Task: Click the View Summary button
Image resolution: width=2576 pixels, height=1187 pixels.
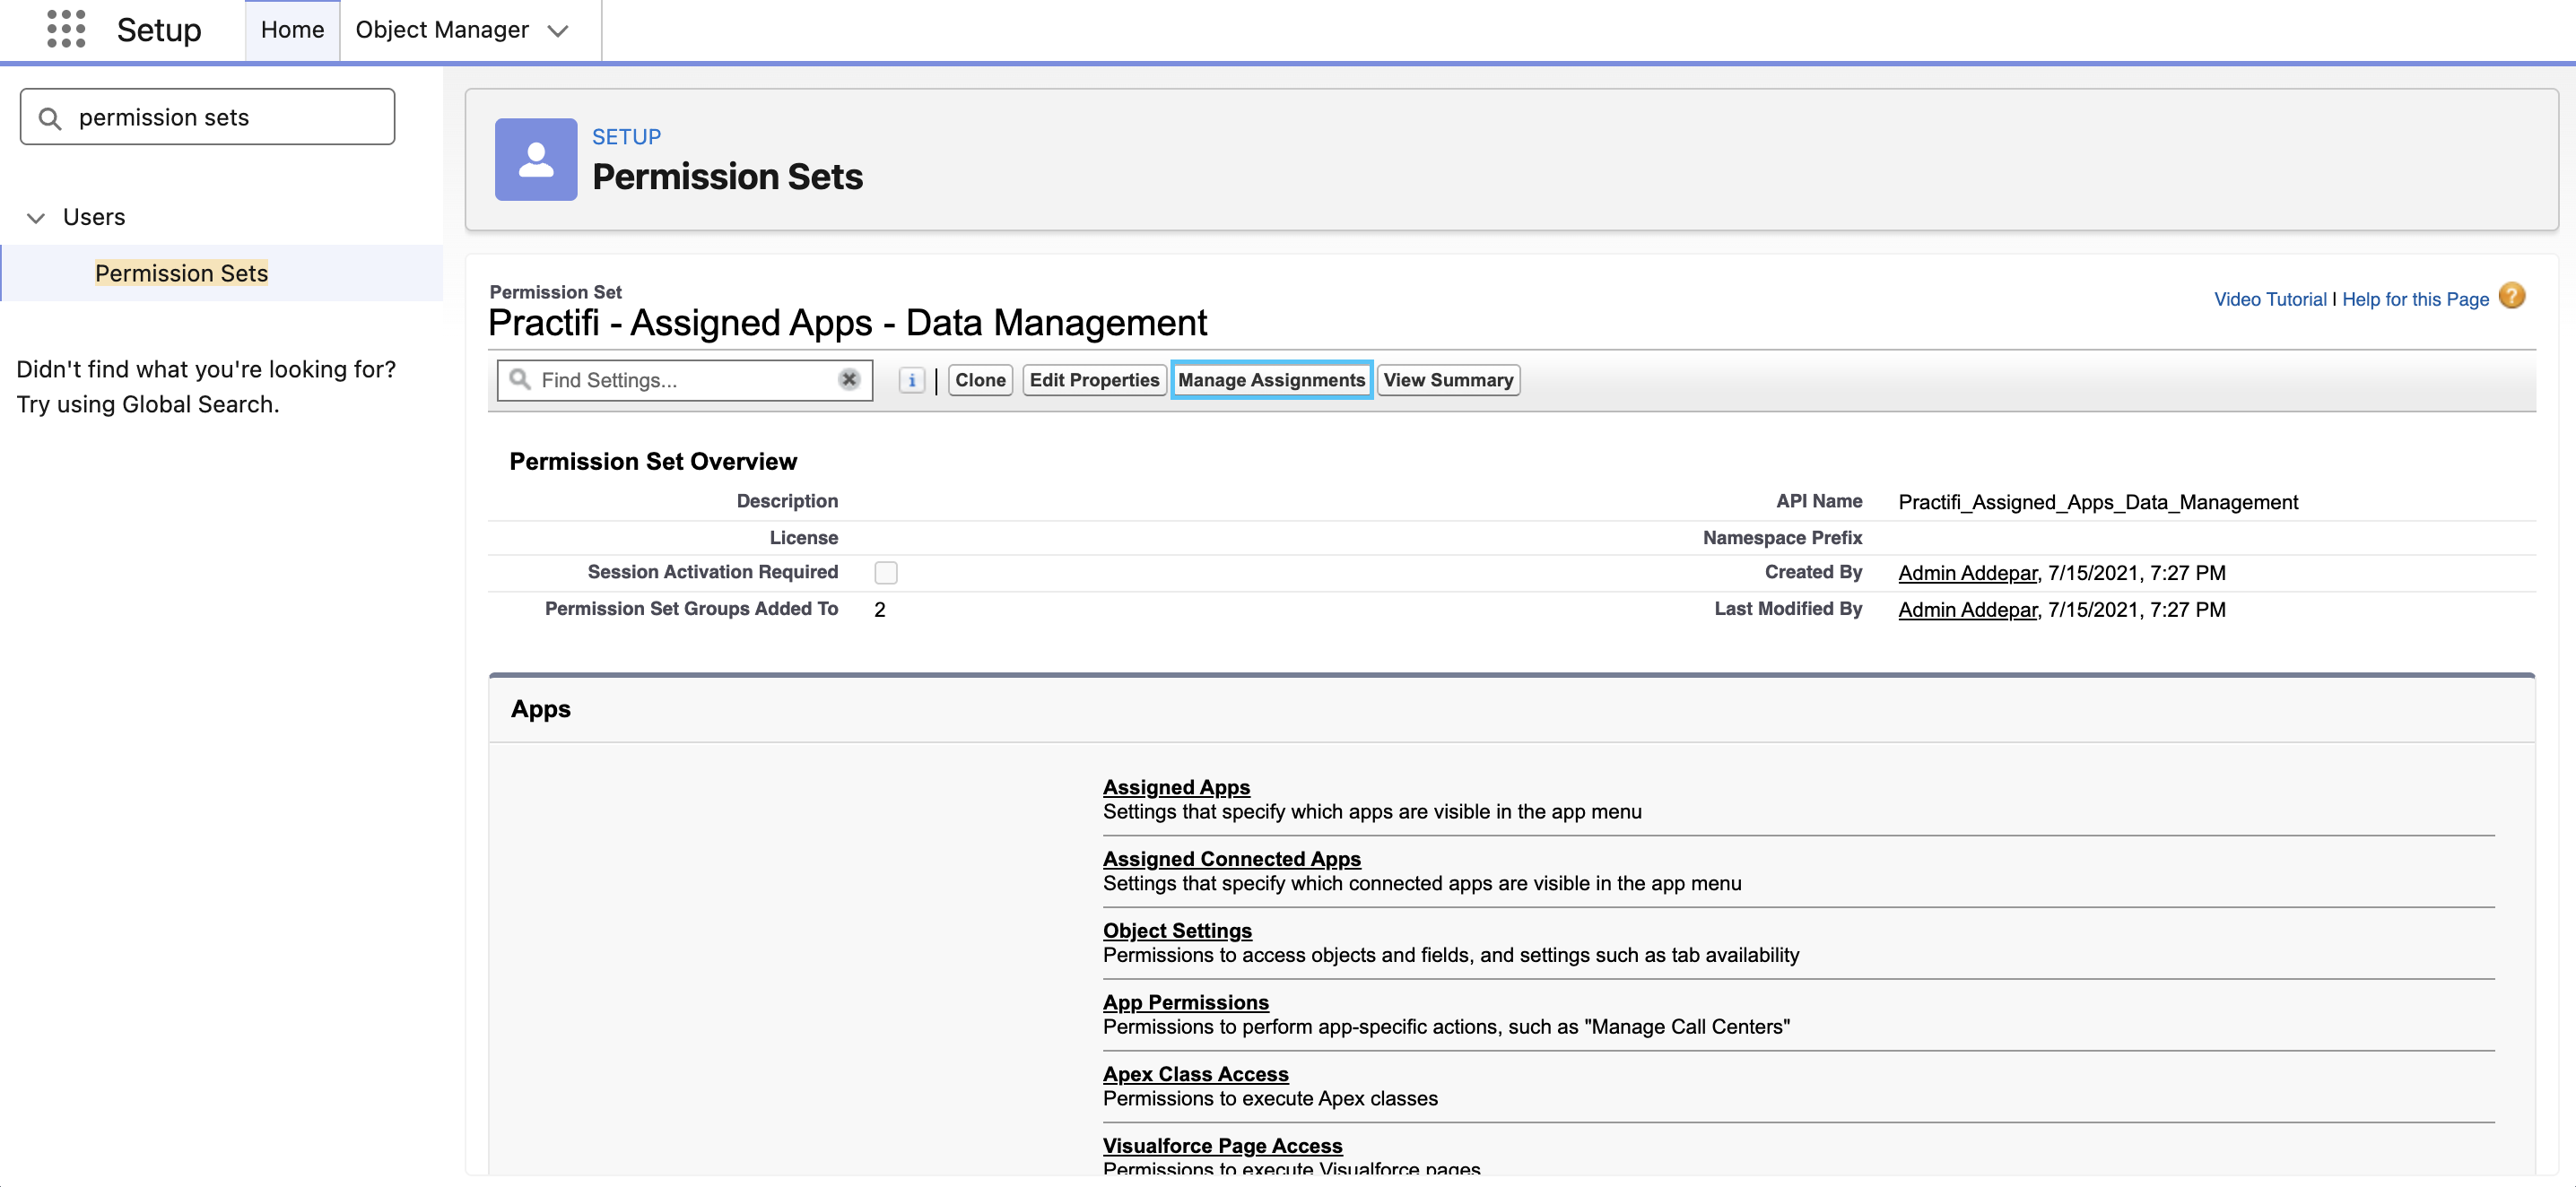Action: click(x=1448, y=380)
